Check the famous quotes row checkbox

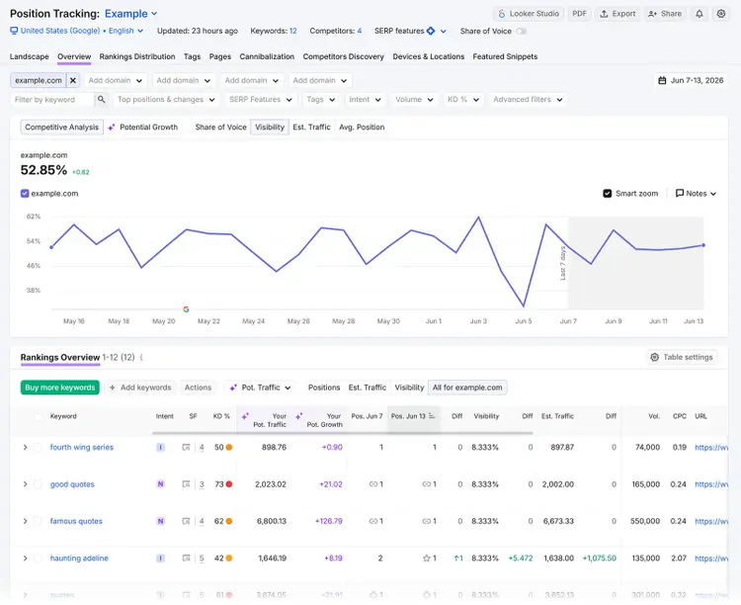pyautogui.click(x=38, y=521)
